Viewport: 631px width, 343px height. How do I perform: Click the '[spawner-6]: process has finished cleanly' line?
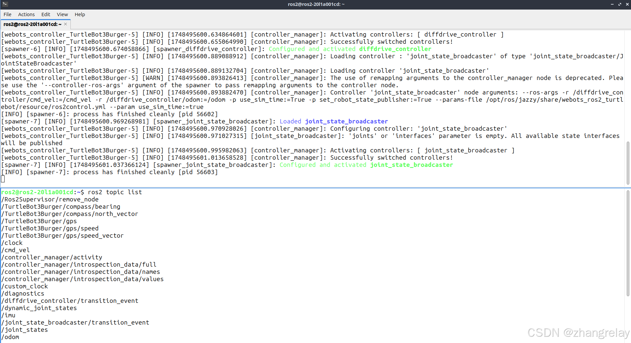[110, 114]
